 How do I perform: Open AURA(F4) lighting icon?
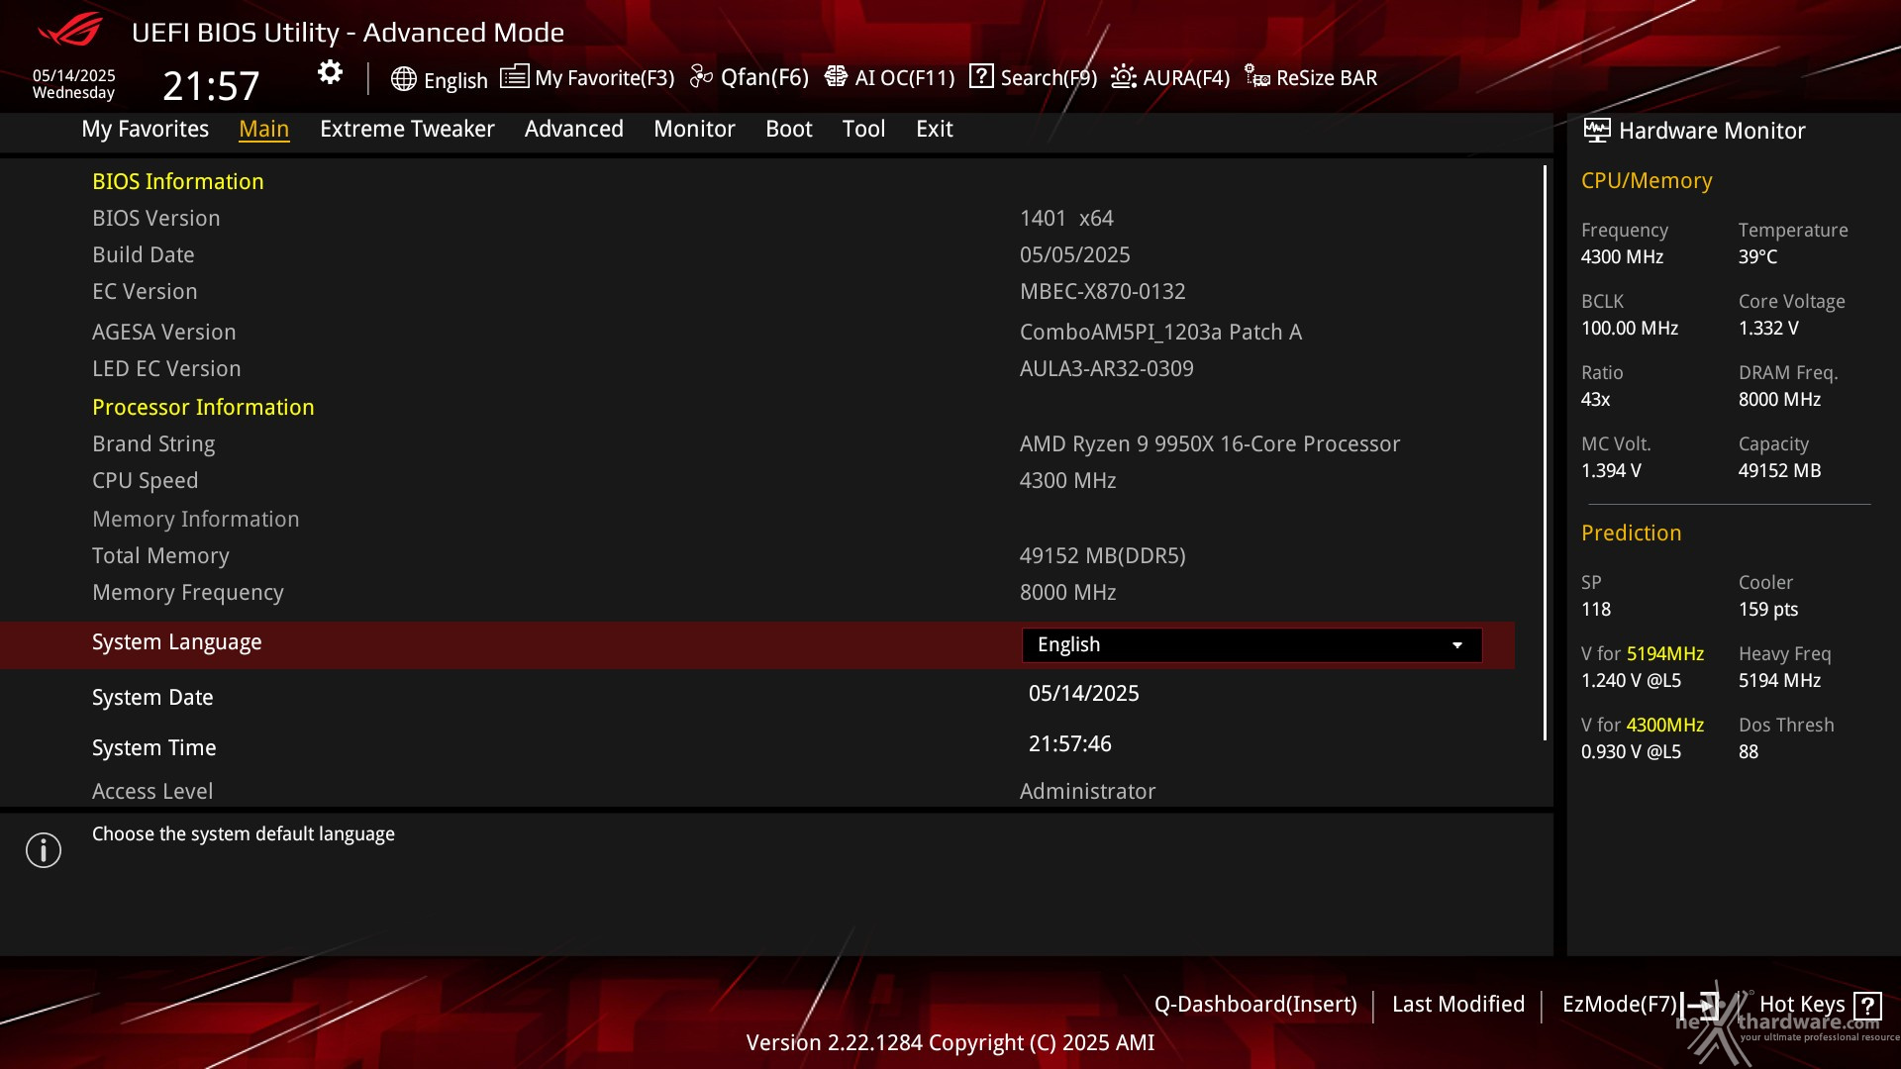pos(1124,76)
